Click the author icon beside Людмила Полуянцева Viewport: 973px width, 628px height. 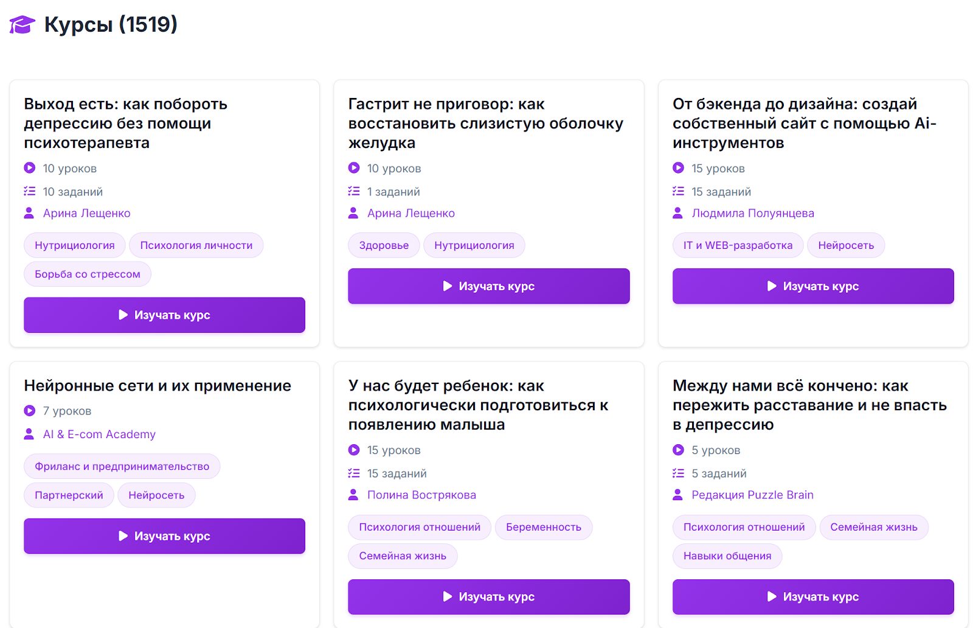pyautogui.click(x=677, y=213)
